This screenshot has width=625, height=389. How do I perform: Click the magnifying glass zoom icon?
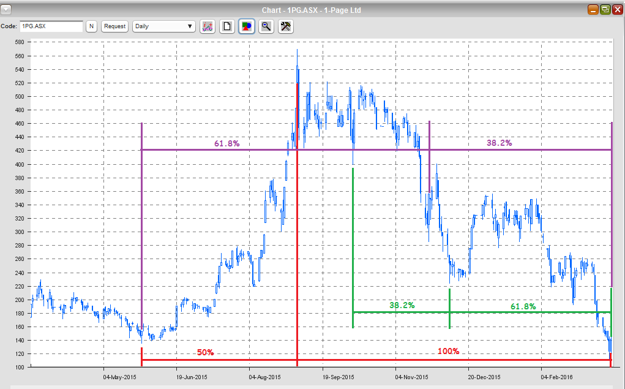click(x=266, y=26)
